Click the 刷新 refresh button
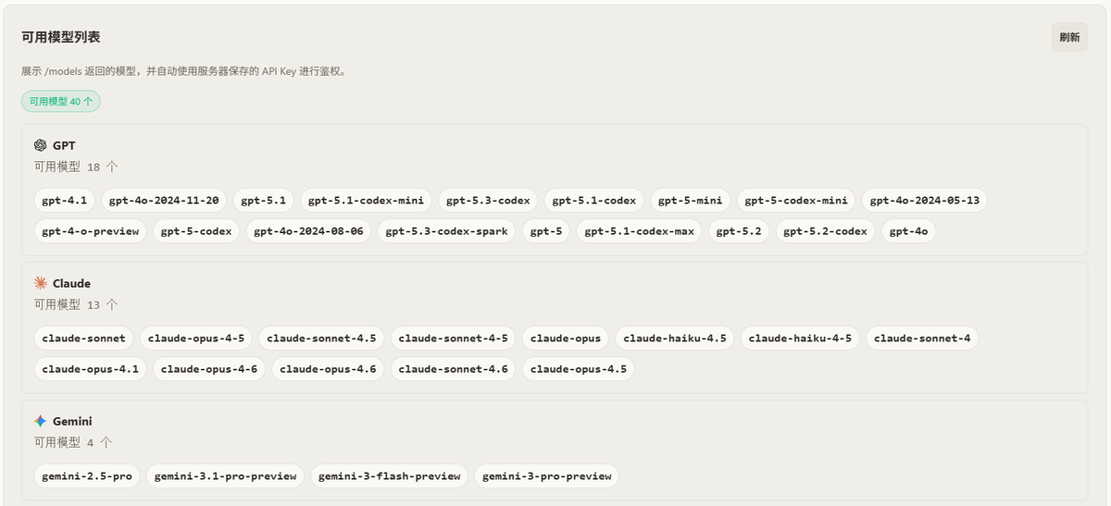1111x506 pixels. 1069,37
